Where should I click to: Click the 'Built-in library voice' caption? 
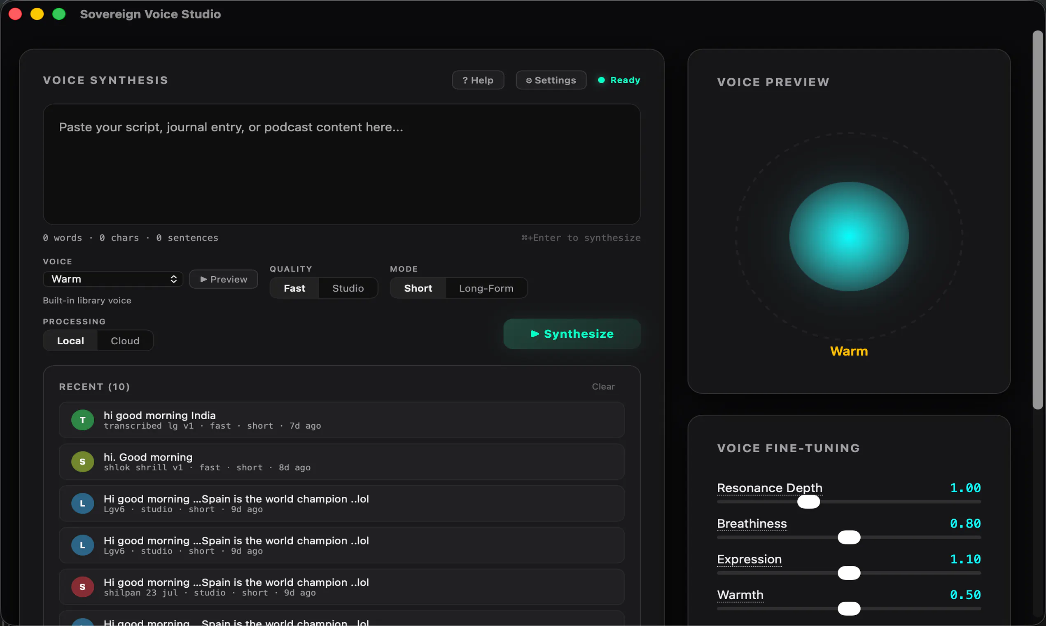pyautogui.click(x=87, y=300)
